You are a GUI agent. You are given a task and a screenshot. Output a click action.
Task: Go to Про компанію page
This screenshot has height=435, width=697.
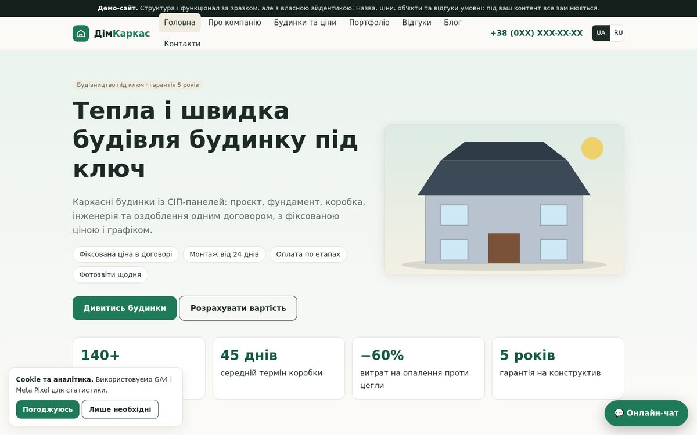(x=235, y=23)
